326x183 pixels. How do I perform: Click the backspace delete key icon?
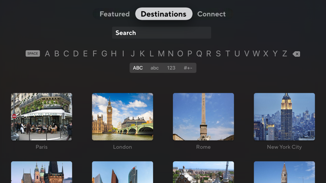296,54
